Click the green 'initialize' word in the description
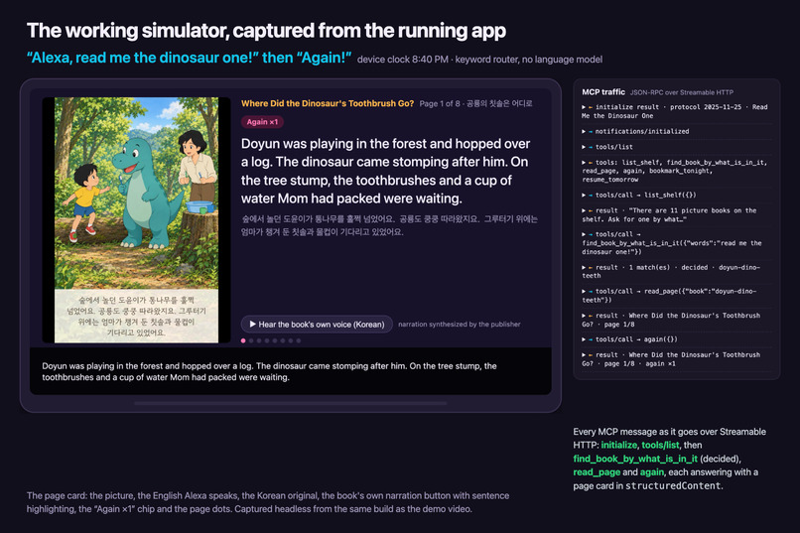The image size is (800, 533). click(x=619, y=445)
